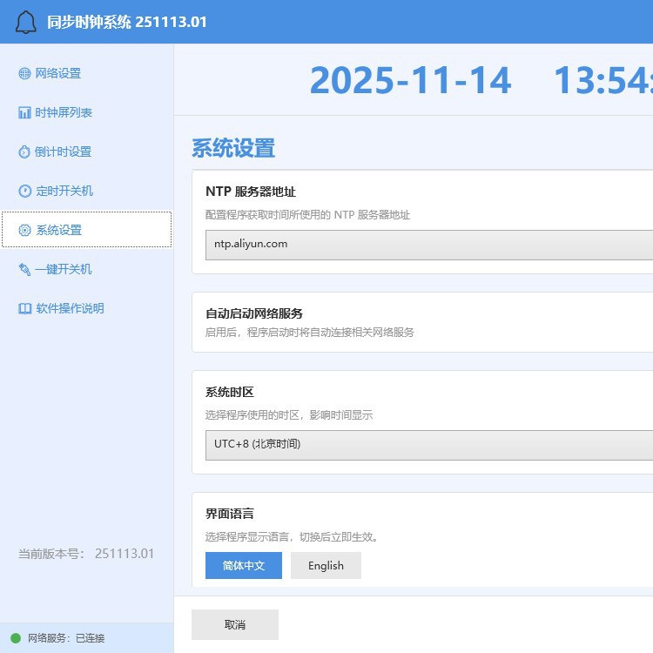Click the 系统时区 heading
The height and width of the screenshot is (653, 653).
point(230,393)
